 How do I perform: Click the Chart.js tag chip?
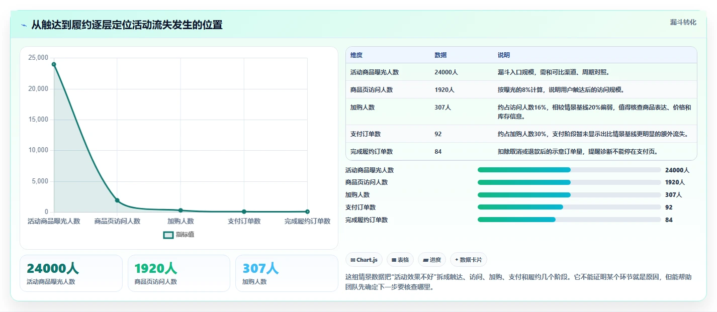pyautogui.click(x=364, y=260)
